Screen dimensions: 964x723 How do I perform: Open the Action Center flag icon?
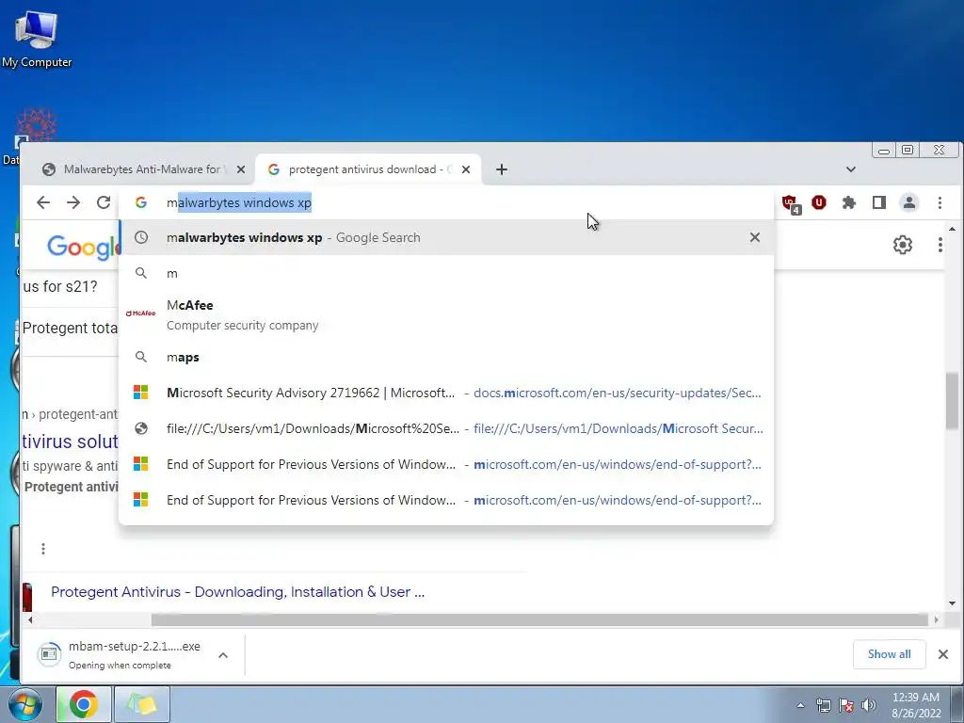(846, 705)
